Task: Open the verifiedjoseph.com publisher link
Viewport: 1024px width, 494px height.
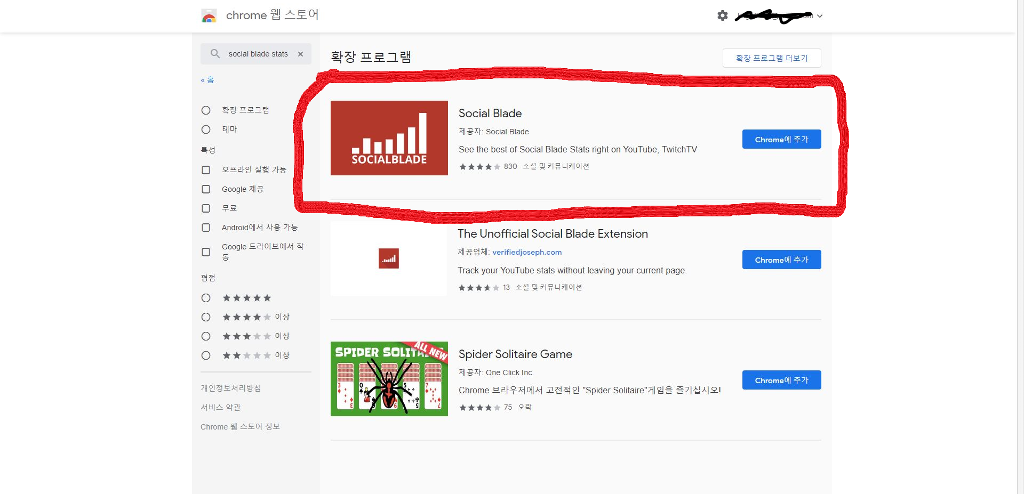Action: pos(527,252)
